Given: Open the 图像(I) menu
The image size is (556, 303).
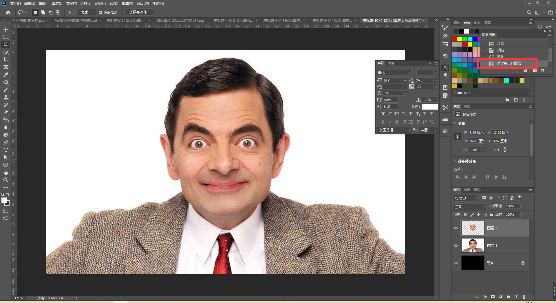Looking at the screenshot, I should (43, 3).
